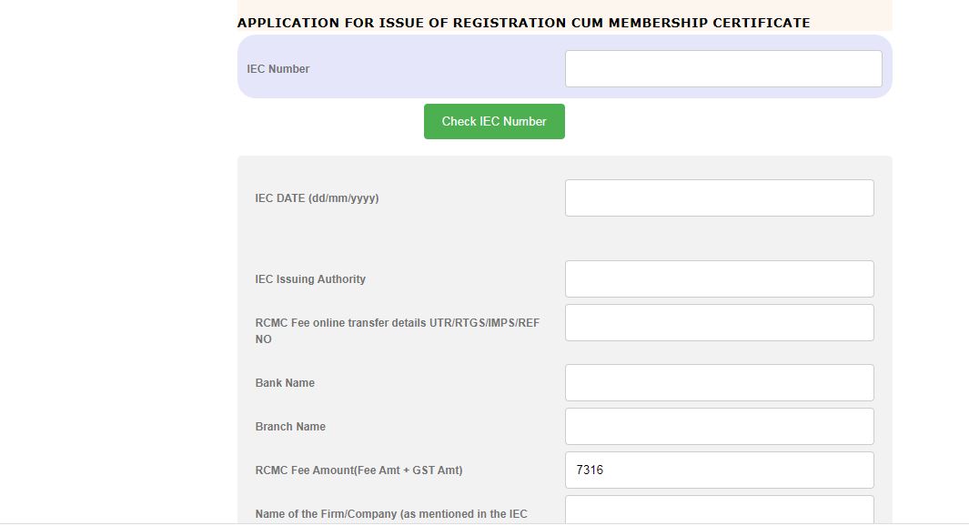
Task: Select the IEC Issuing Authority label
Action: coord(310,279)
